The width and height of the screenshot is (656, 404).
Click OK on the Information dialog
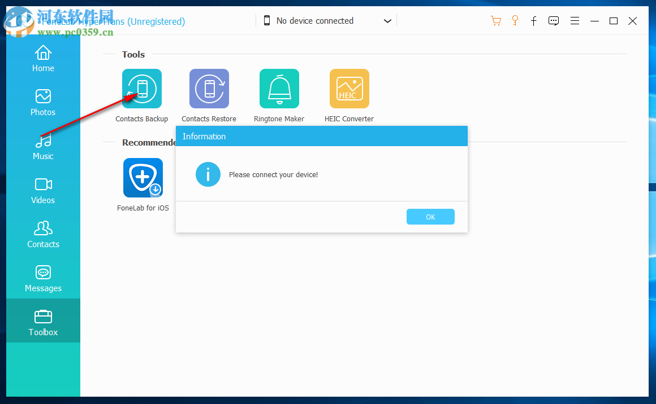430,217
